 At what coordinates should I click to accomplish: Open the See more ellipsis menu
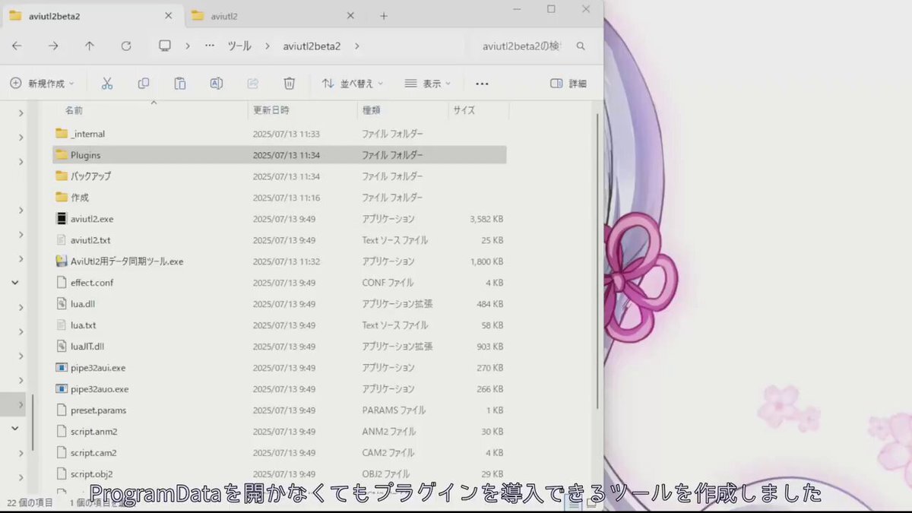pyautogui.click(x=482, y=84)
